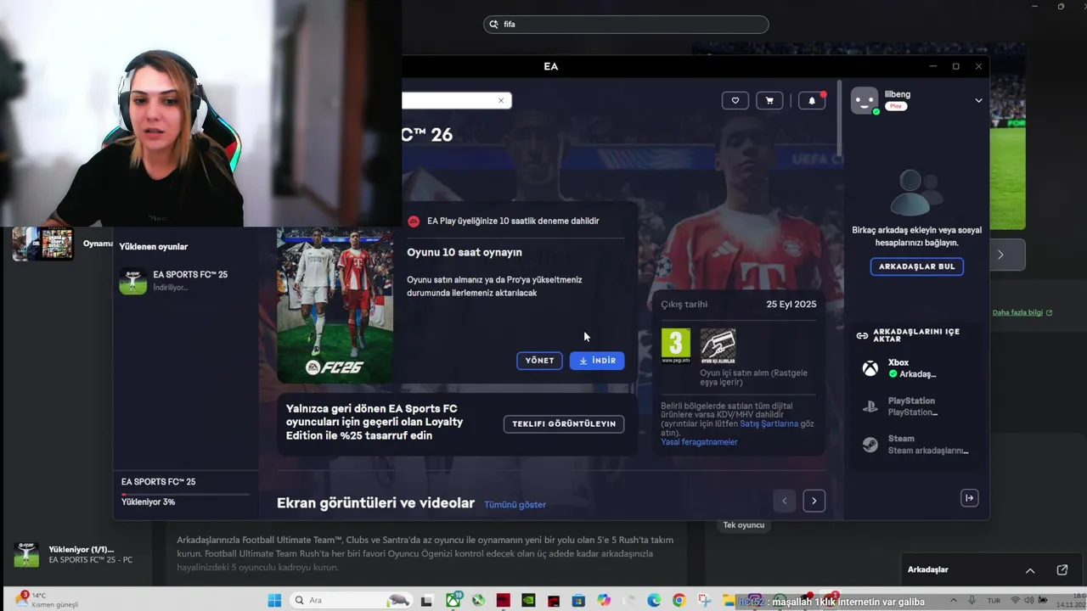Click the ilibeng profile avatar
The height and width of the screenshot is (611, 1087).
coord(865,100)
